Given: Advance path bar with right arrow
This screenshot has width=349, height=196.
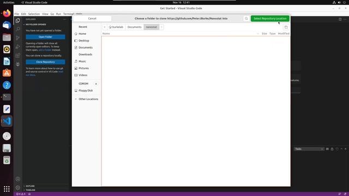Looking at the screenshot, I should point(161,27).
